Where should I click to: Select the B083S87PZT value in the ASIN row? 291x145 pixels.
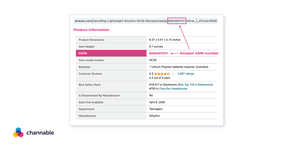(x=159, y=53)
